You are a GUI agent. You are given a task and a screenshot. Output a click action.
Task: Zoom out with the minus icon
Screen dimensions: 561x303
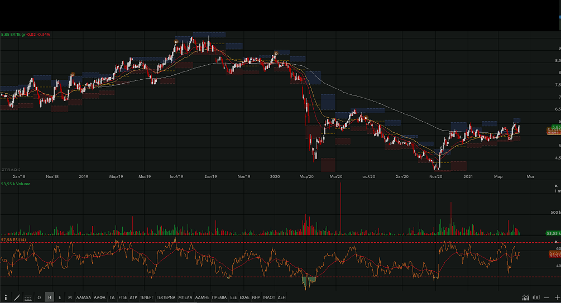(x=547, y=297)
